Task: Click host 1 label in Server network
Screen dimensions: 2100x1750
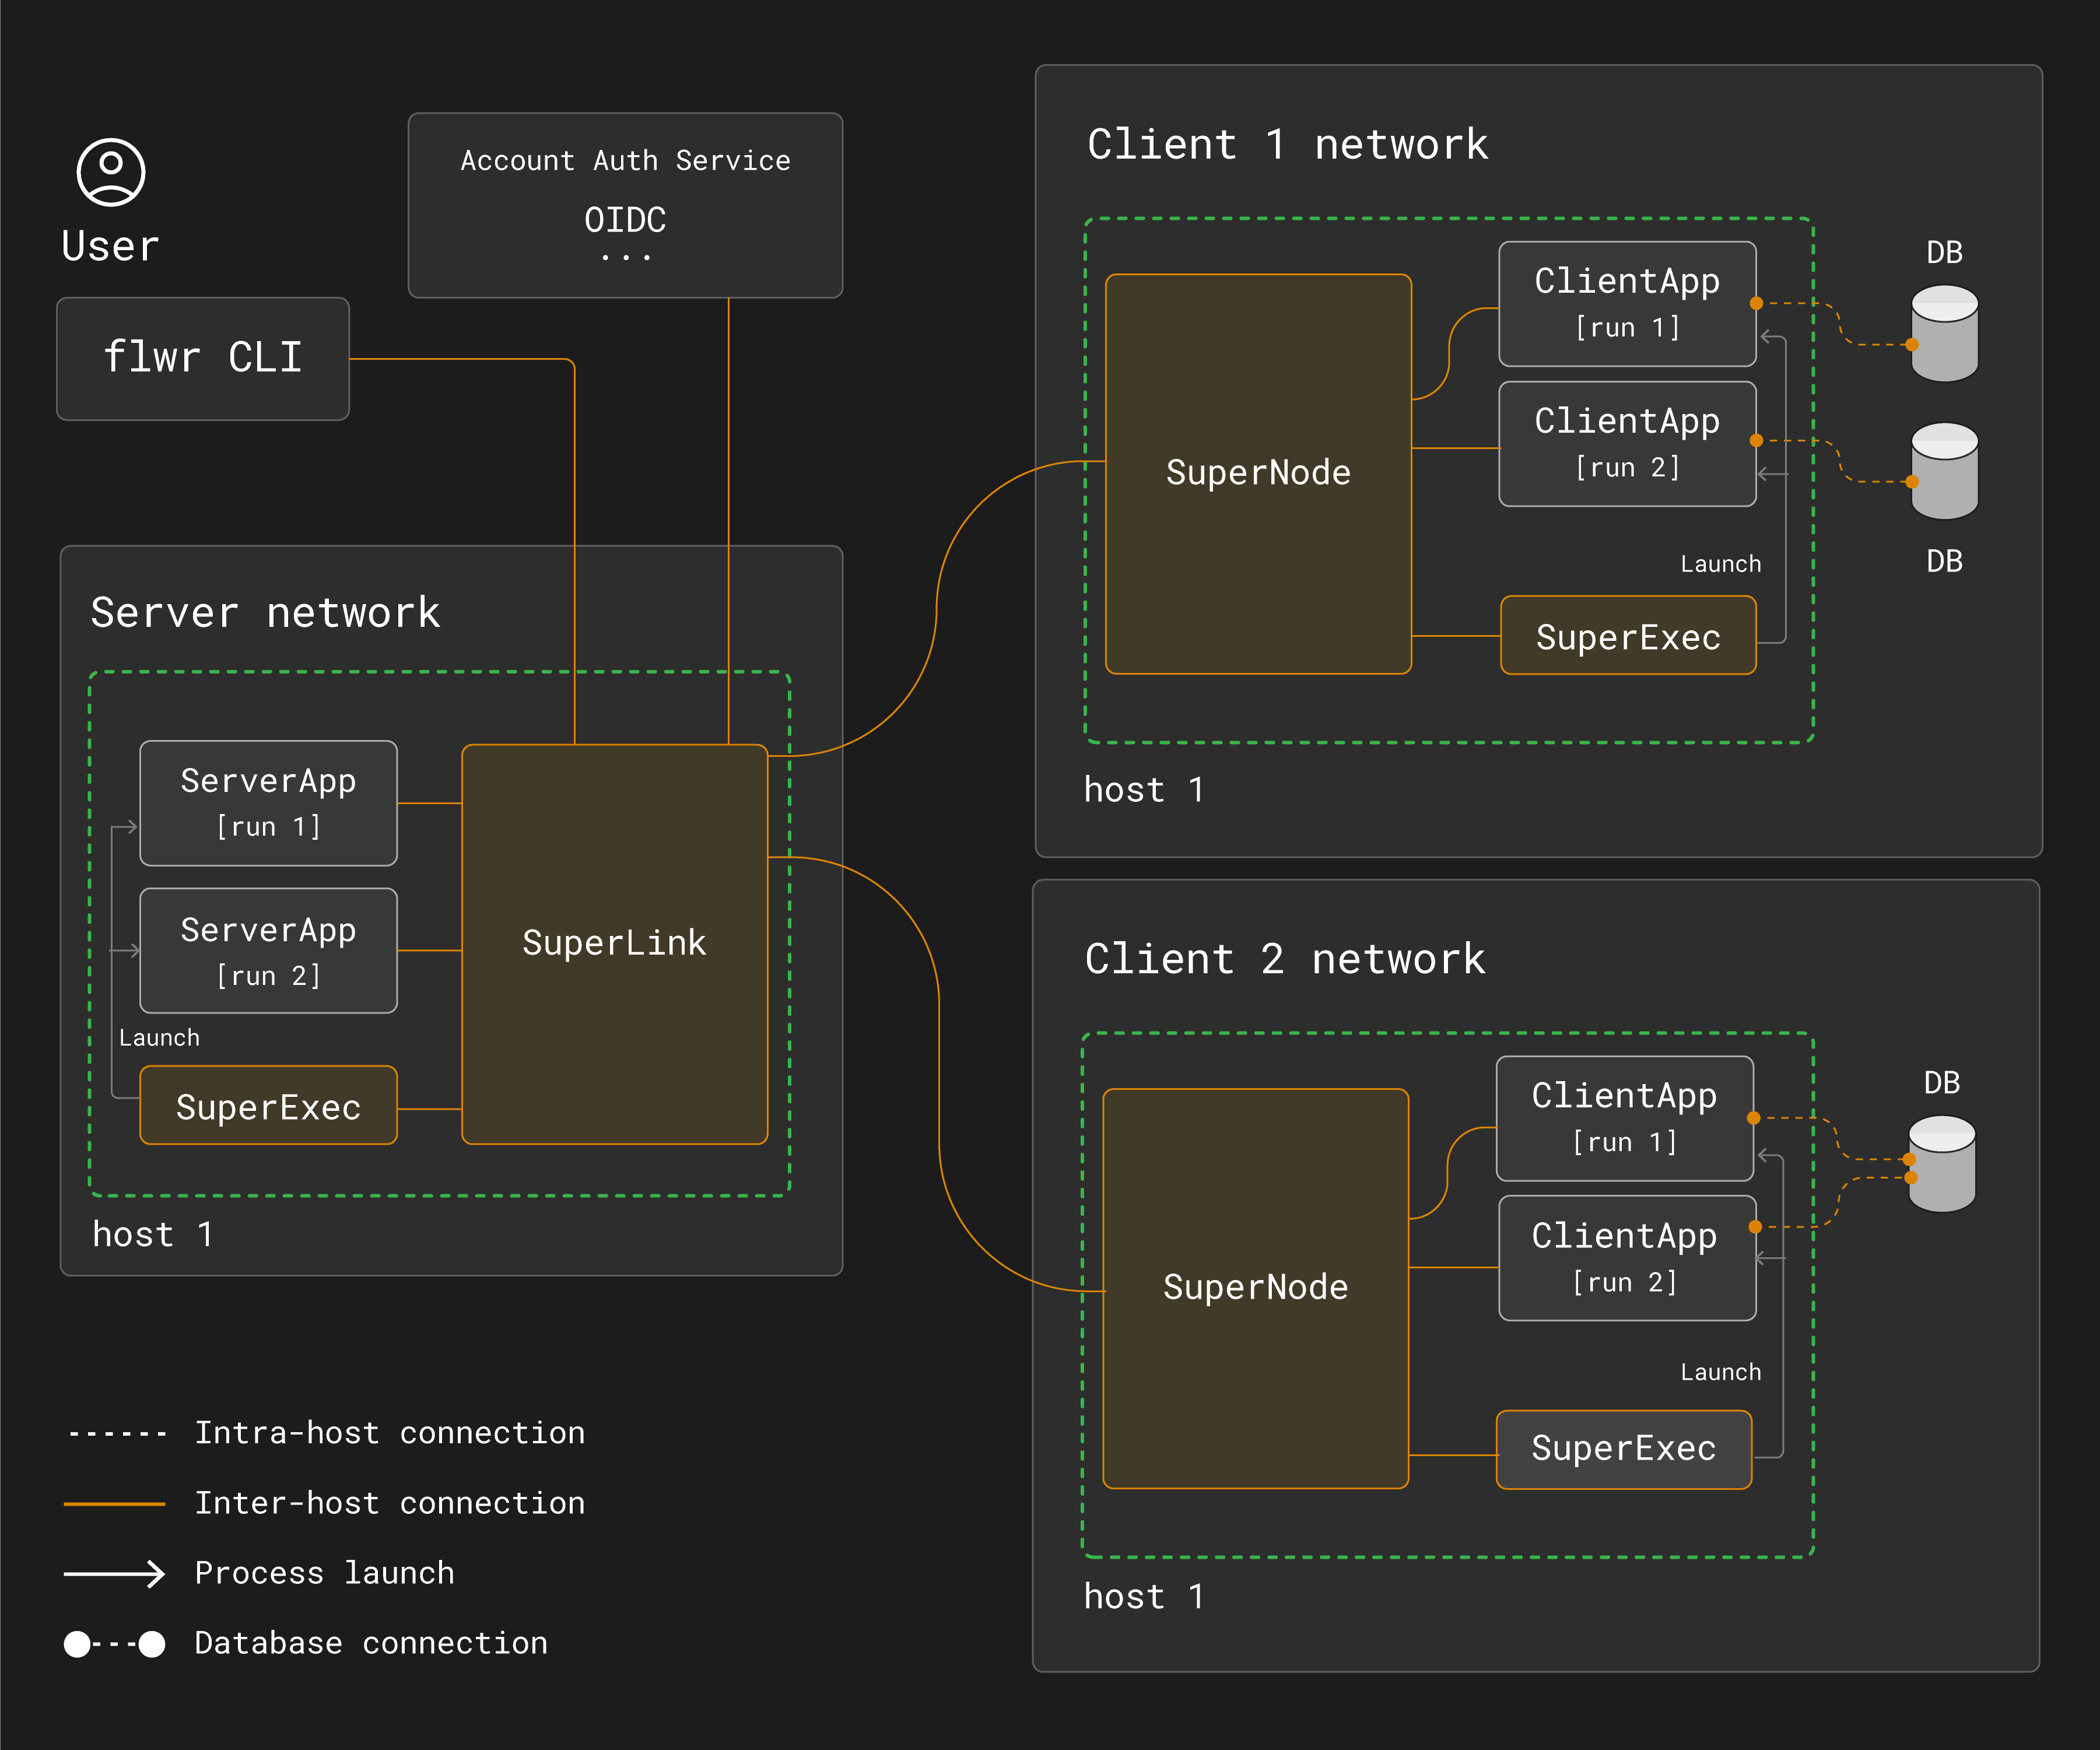Action: pyautogui.click(x=153, y=1234)
